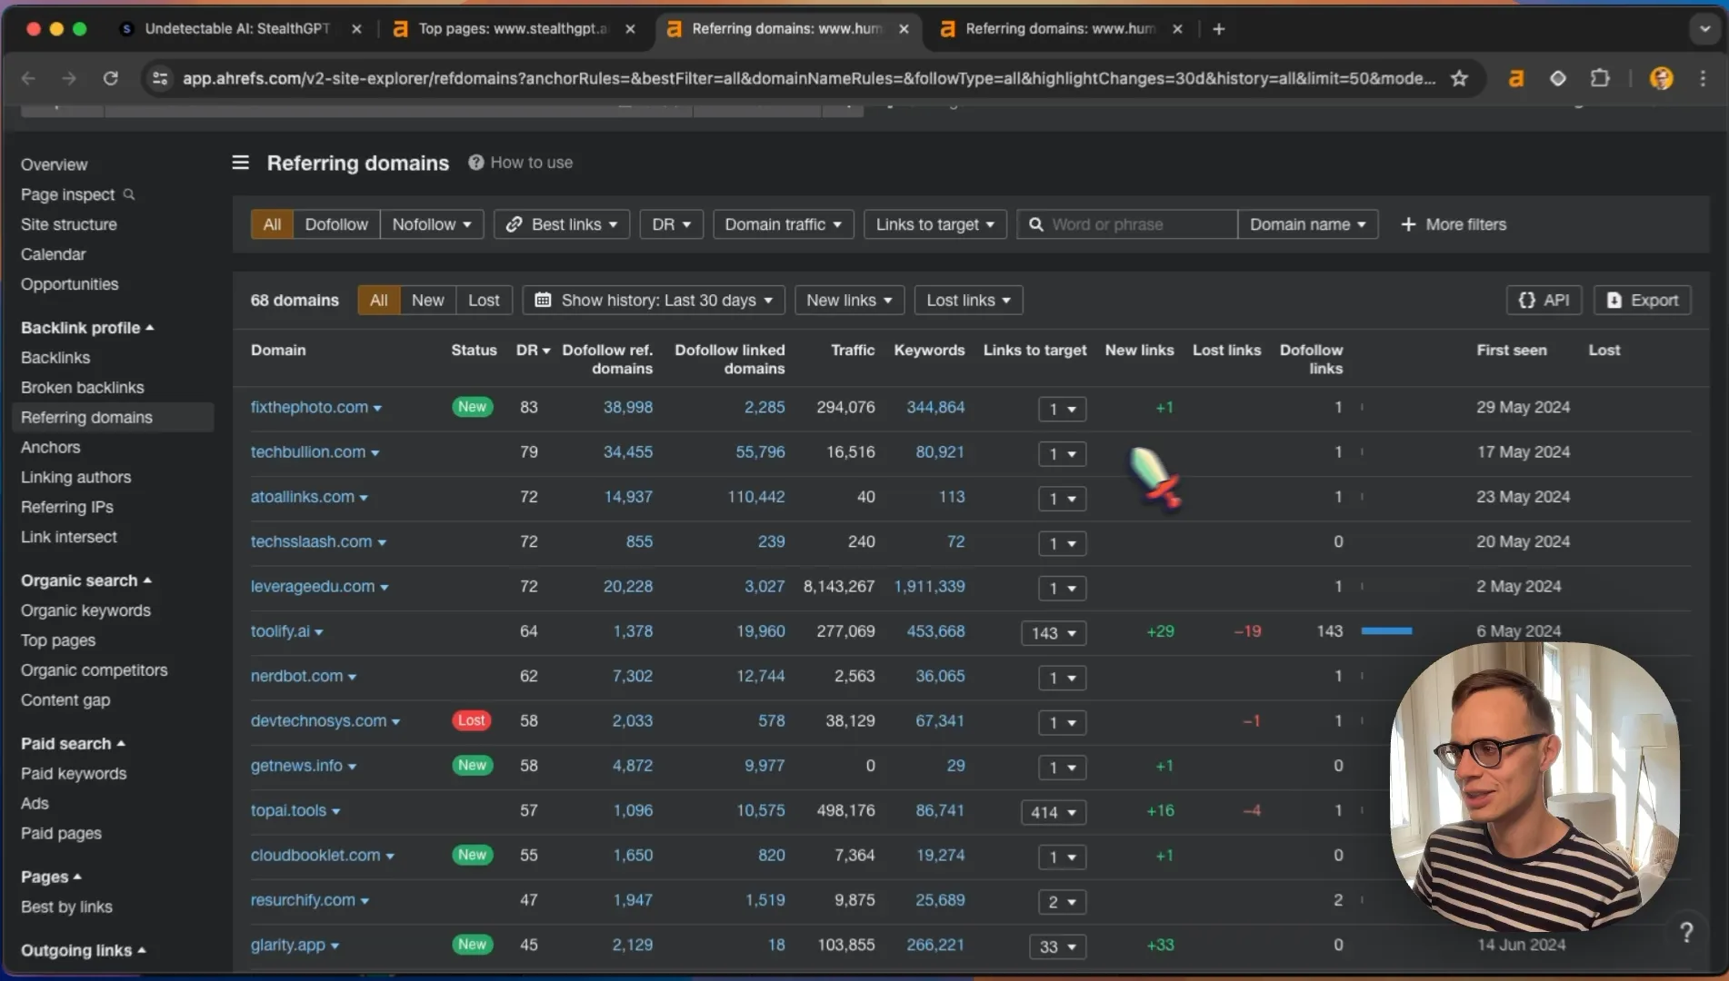Open the fixthephoto.com domain link

tap(309, 408)
